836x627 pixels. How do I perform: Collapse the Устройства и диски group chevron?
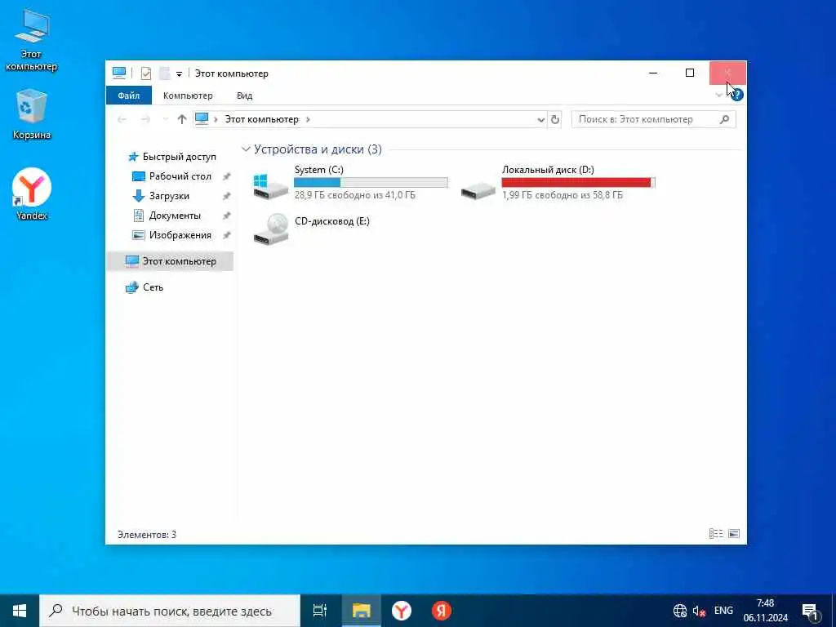click(246, 149)
